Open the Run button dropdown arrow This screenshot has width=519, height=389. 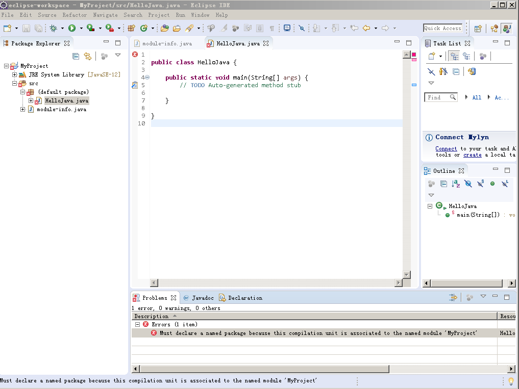tap(81, 29)
